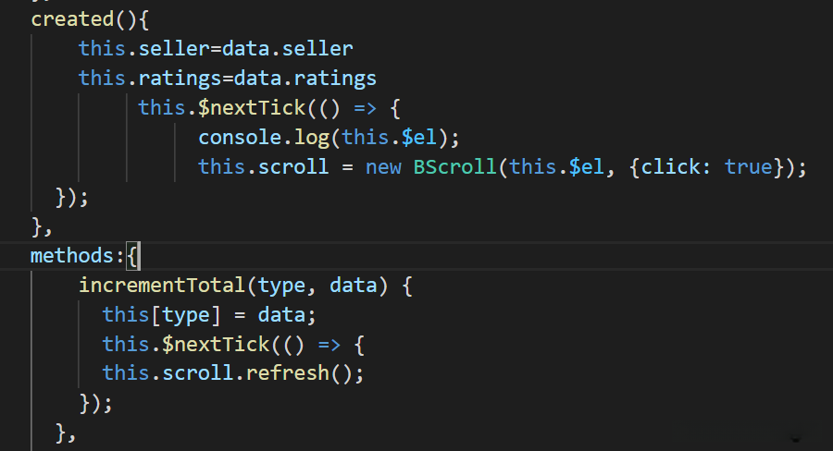Click the incrementTotal function name
The width and height of the screenshot is (833, 451).
[x=163, y=285]
